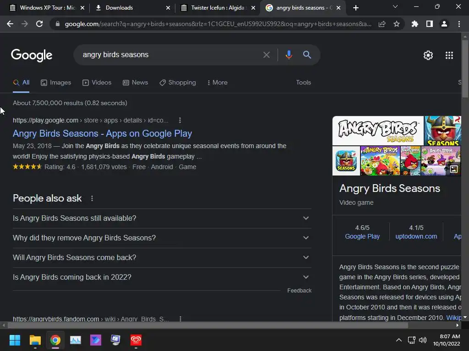
Task: Open the Extensions puzzle icon
Action: pos(414,24)
